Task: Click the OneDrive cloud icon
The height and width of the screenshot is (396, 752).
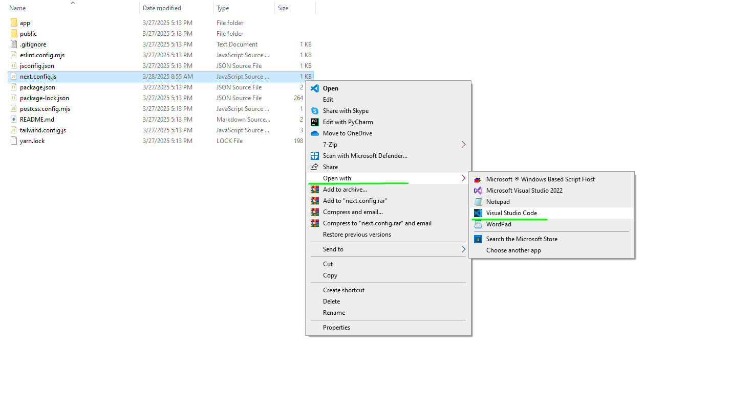Action: point(315,133)
